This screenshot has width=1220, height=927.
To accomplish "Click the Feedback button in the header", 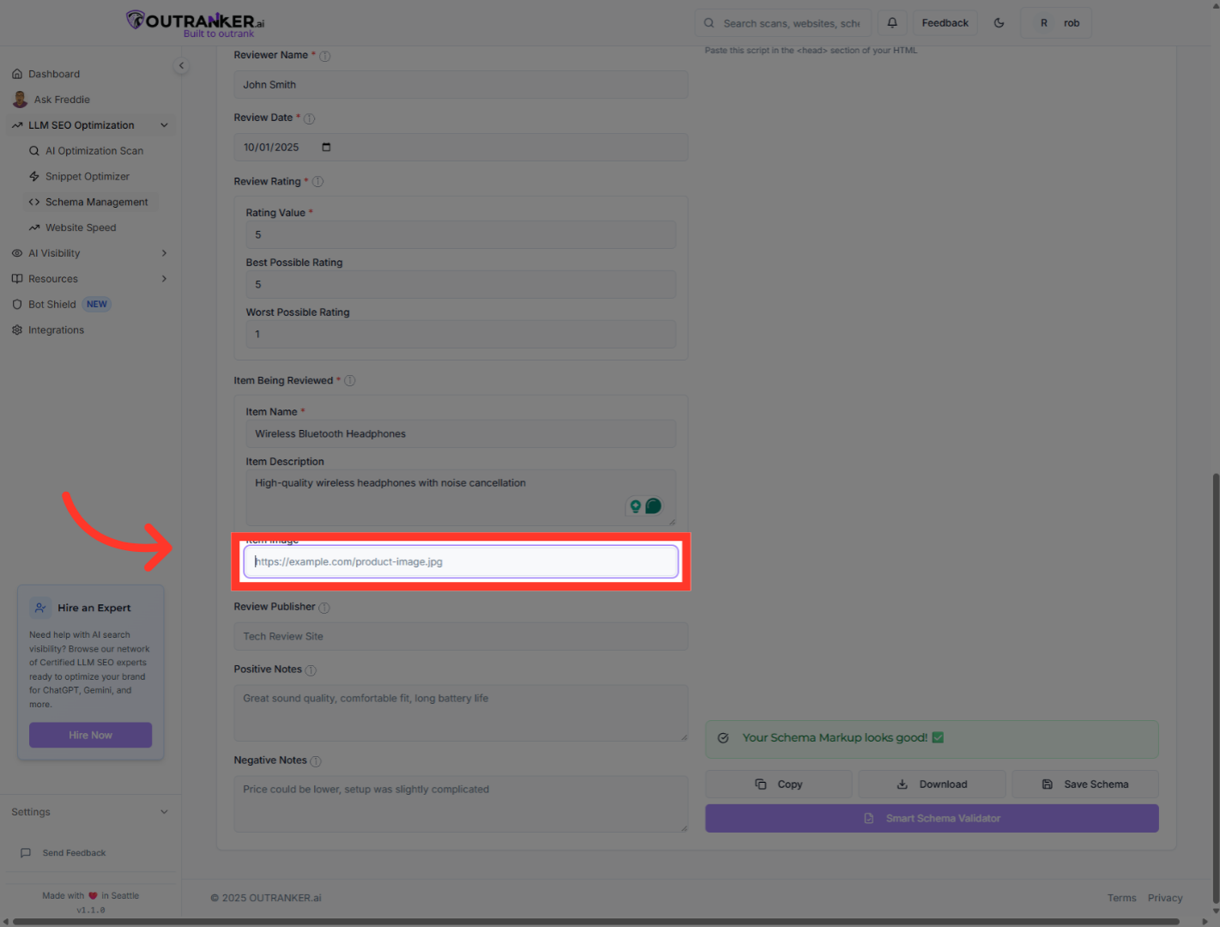I will 945,23.
